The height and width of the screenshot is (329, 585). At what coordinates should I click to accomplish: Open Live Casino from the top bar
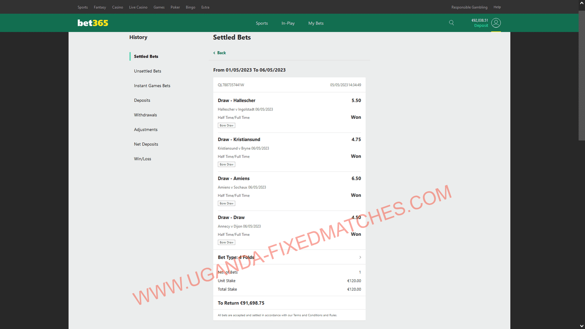pos(138,7)
